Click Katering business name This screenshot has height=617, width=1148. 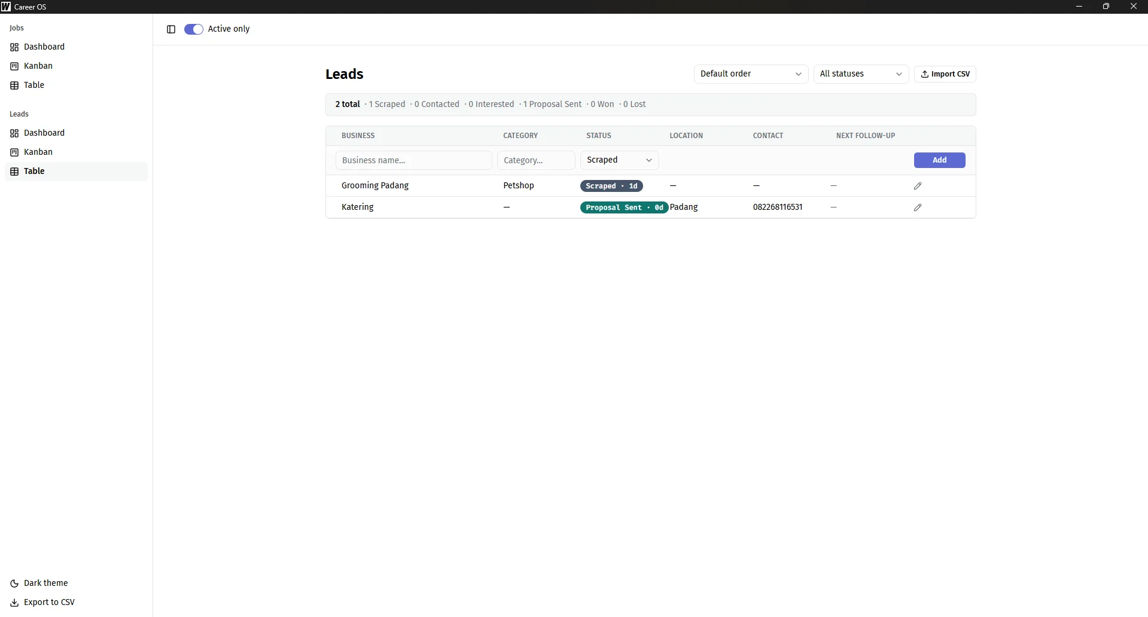pyautogui.click(x=358, y=207)
